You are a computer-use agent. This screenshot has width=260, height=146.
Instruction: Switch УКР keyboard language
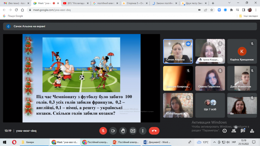234,142
